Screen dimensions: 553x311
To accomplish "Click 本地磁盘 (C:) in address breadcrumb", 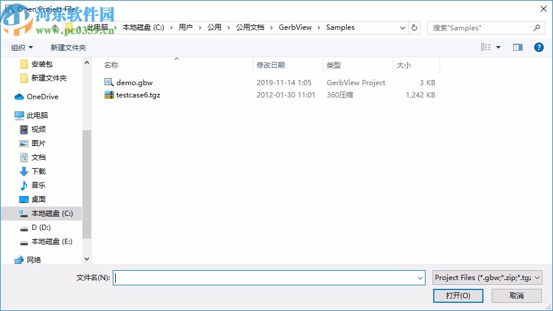I will (x=143, y=27).
